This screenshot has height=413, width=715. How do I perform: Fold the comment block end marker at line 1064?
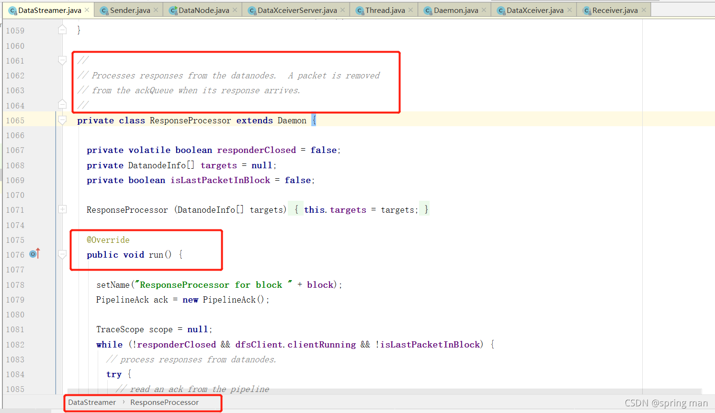(x=62, y=105)
